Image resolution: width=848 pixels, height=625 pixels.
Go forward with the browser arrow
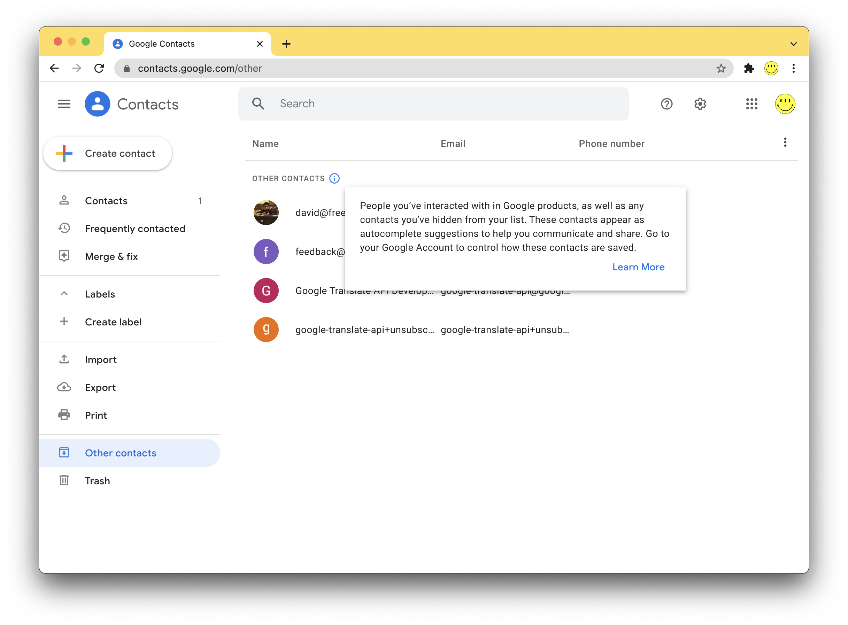point(76,68)
